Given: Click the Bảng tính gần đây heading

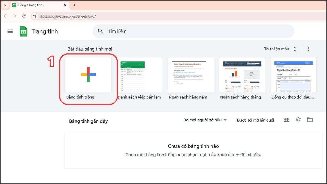Looking at the screenshot, I should click(x=89, y=121).
